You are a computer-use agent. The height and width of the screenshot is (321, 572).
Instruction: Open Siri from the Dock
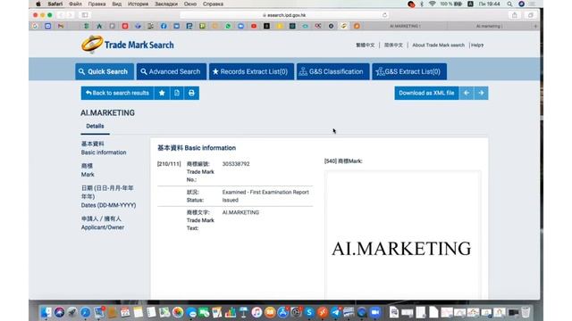pos(59,312)
